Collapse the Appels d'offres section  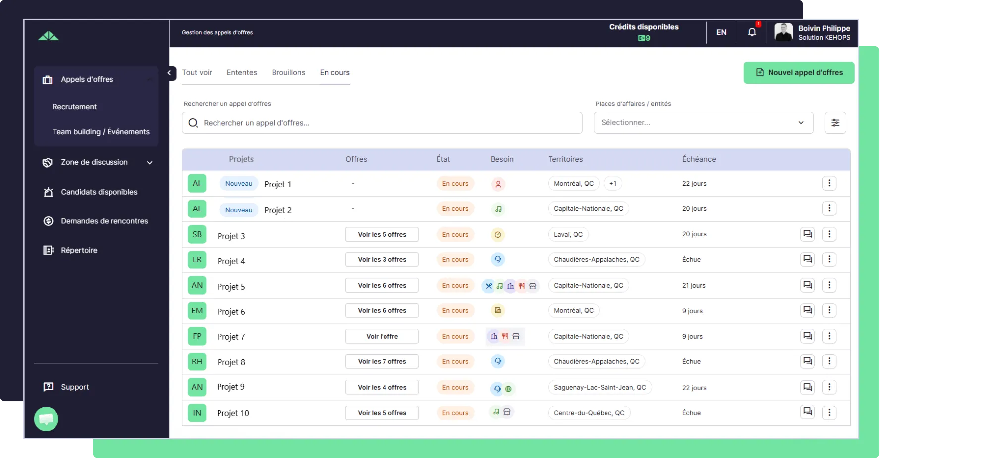[x=149, y=79]
